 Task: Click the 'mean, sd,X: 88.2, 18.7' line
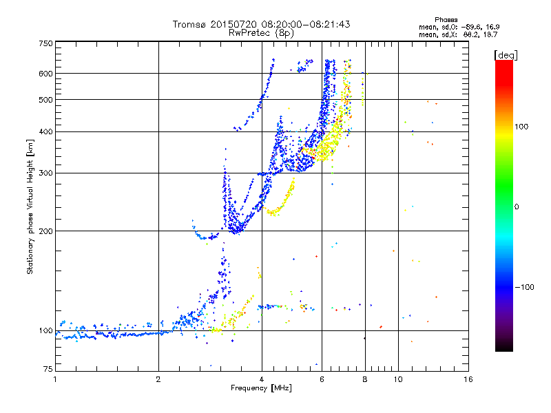coord(458,34)
